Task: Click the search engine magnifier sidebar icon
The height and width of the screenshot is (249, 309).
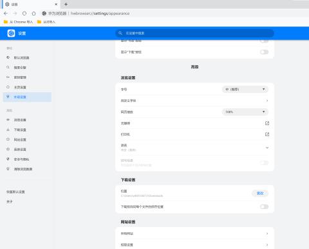Action: pos(8,67)
